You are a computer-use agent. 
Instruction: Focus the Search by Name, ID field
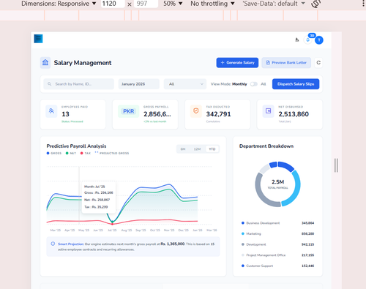[x=78, y=84]
